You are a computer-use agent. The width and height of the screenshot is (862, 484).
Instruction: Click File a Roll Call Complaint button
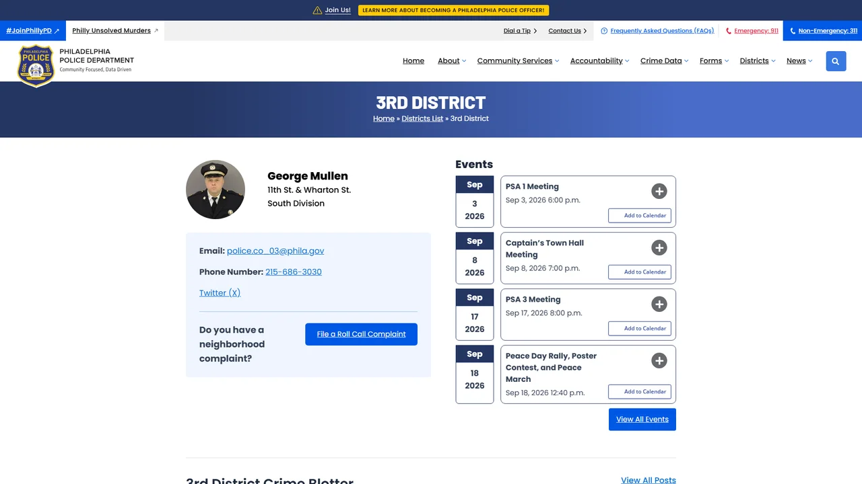pyautogui.click(x=361, y=334)
